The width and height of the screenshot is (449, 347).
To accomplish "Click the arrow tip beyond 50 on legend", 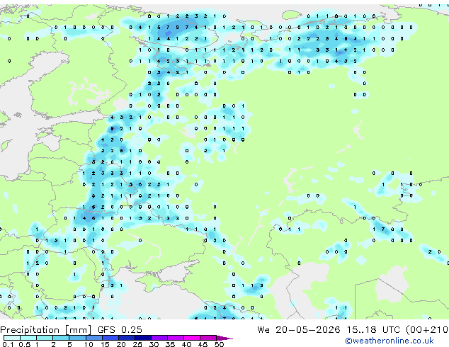I will pyautogui.click(x=224, y=338).
